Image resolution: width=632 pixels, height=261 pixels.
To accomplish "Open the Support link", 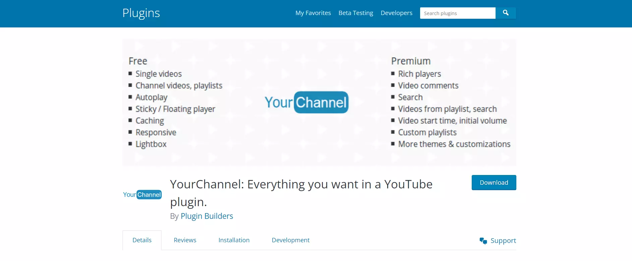I will (503, 241).
